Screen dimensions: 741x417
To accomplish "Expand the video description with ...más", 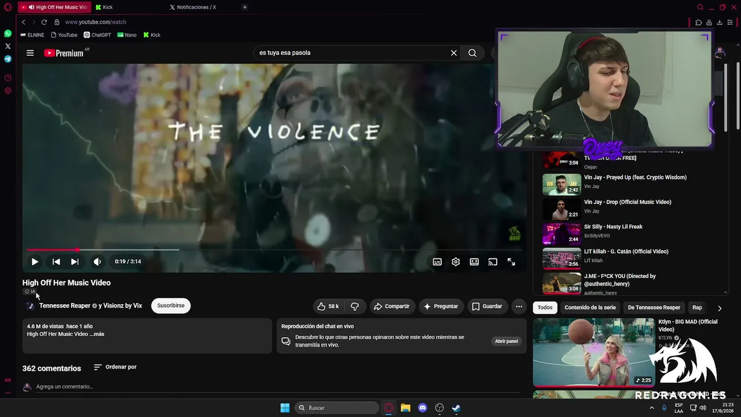I will coord(97,334).
